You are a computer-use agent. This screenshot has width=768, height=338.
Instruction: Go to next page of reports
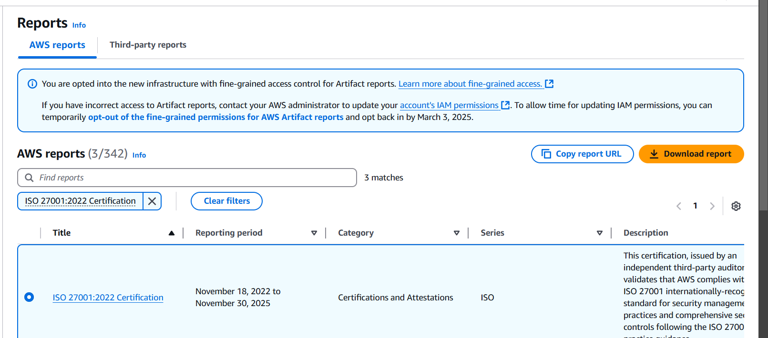pos(712,206)
